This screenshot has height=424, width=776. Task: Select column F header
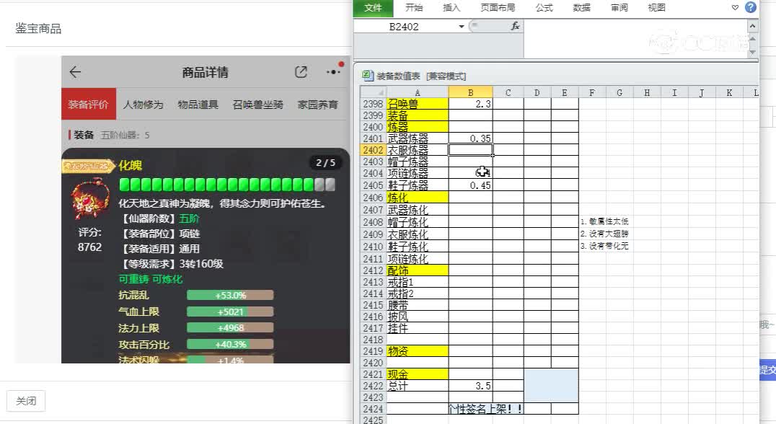coord(592,92)
